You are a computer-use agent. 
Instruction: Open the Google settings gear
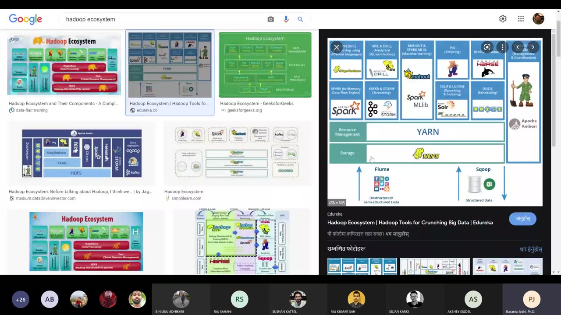[503, 19]
